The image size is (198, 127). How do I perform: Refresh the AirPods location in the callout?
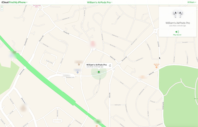[x=110, y=66]
